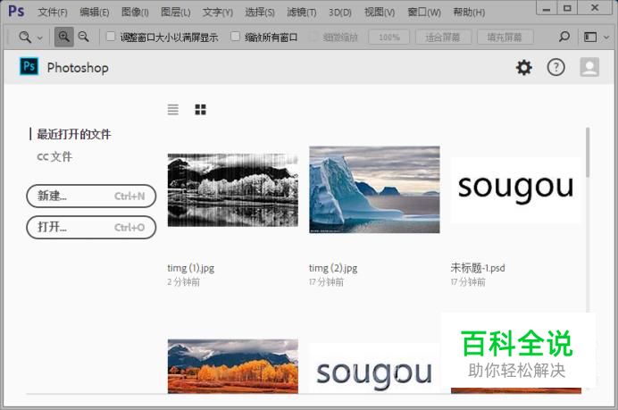This screenshot has width=618, height=410.
Task: Click the 2 分钟前 timestamp
Action: (183, 282)
